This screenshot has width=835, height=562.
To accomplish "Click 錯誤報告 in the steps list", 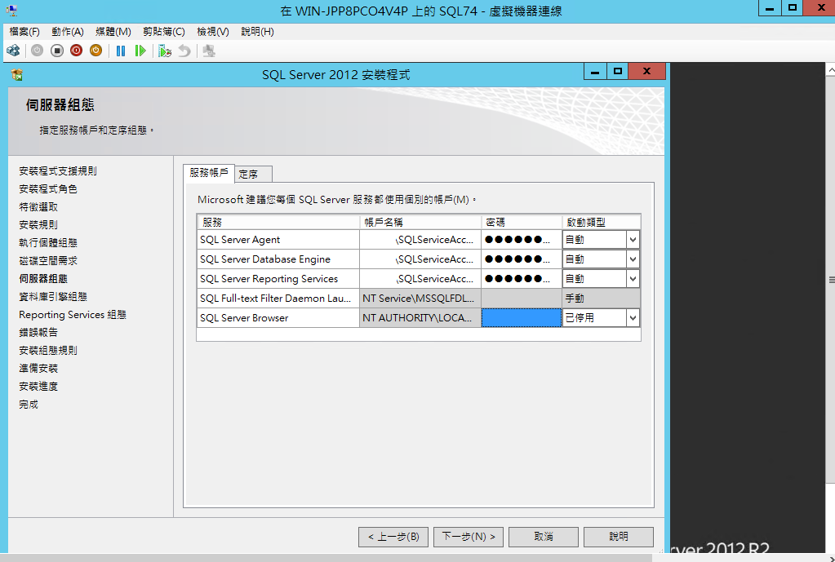I will click(38, 333).
